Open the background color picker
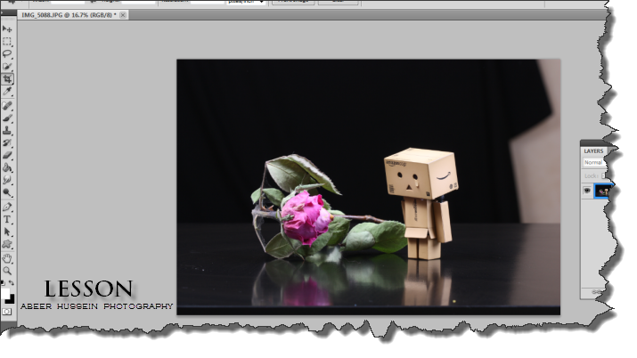 (x=11, y=299)
